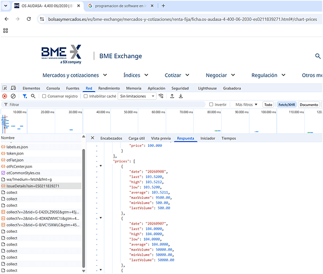This screenshot has width=323, height=274.
Task: Stop recording network log
Action: pos(4,96)
